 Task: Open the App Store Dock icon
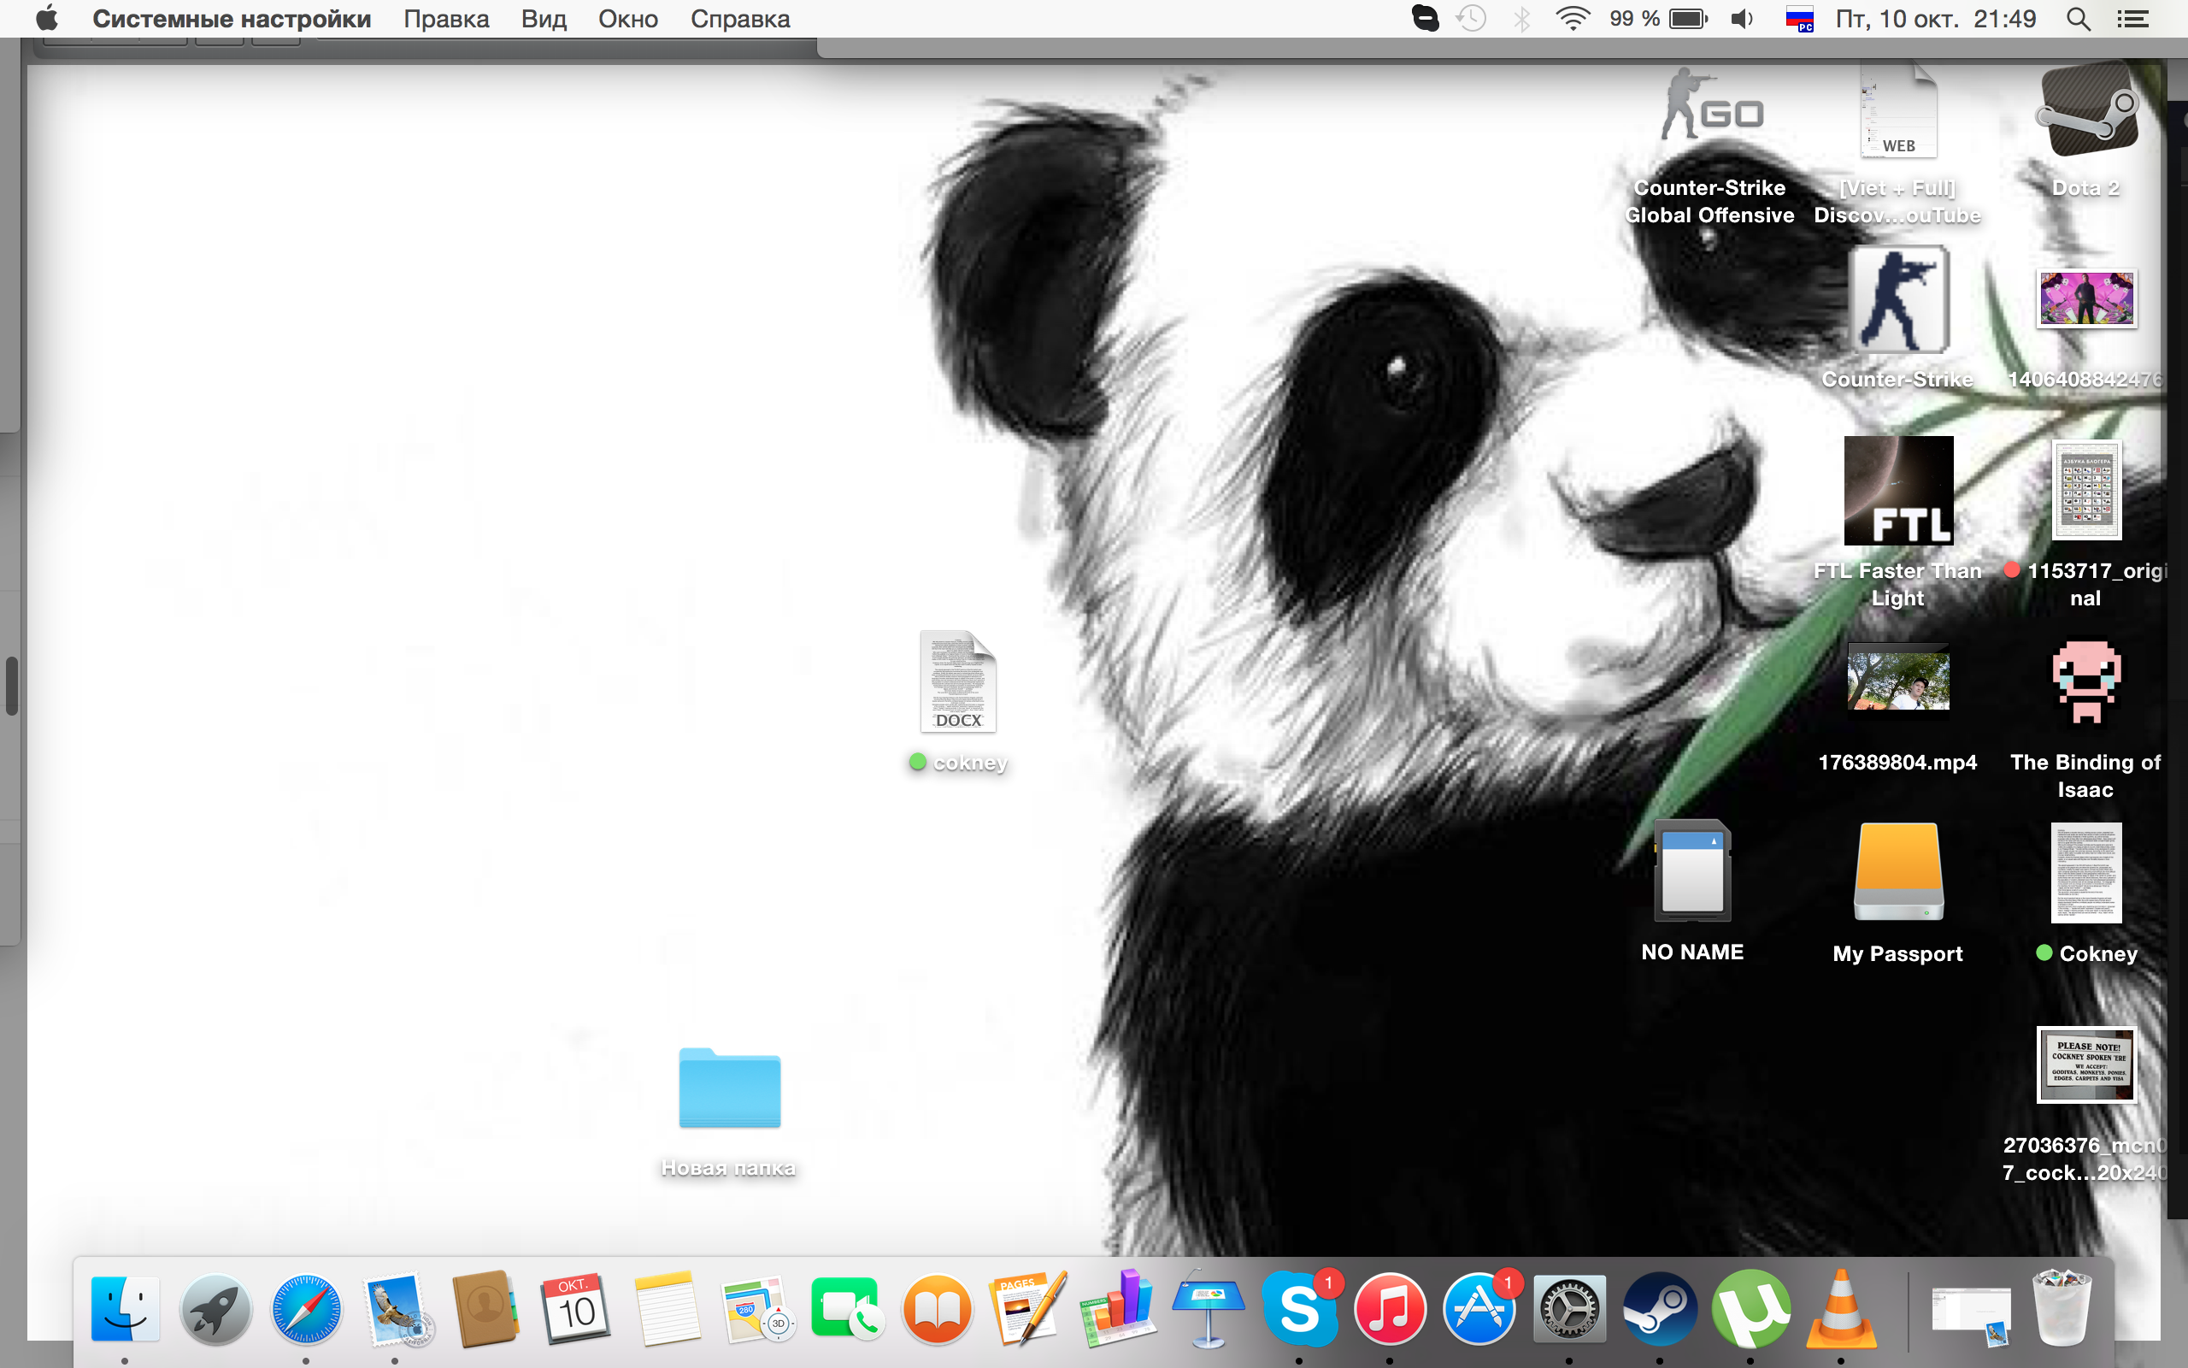(x=1479, y=1309)
